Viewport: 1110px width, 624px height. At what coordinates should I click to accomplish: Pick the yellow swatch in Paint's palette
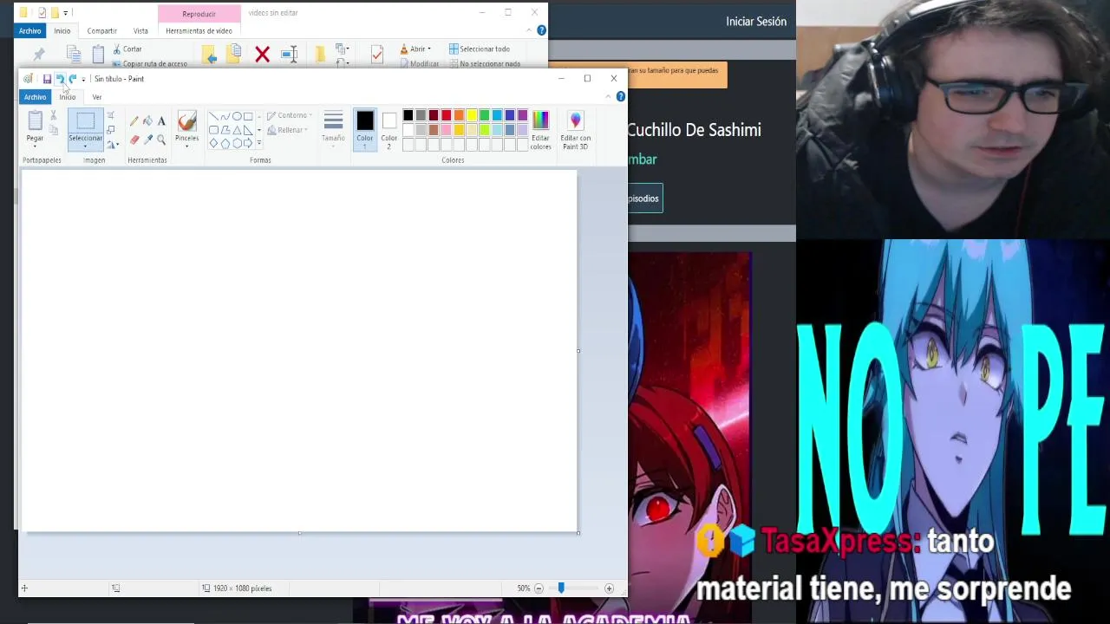coord(472,115)
